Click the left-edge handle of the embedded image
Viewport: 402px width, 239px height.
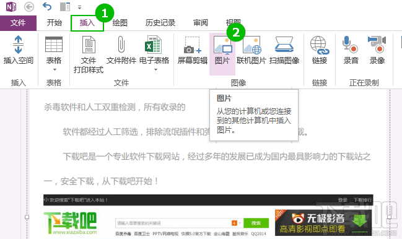pyautogui.click(x=27, y=217)
